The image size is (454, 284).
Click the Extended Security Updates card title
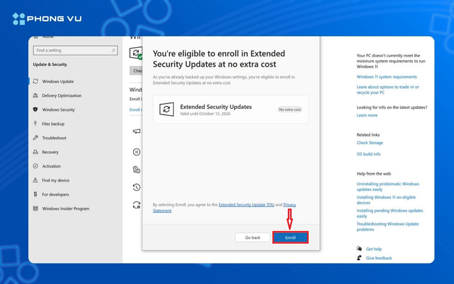coord(216,107)
